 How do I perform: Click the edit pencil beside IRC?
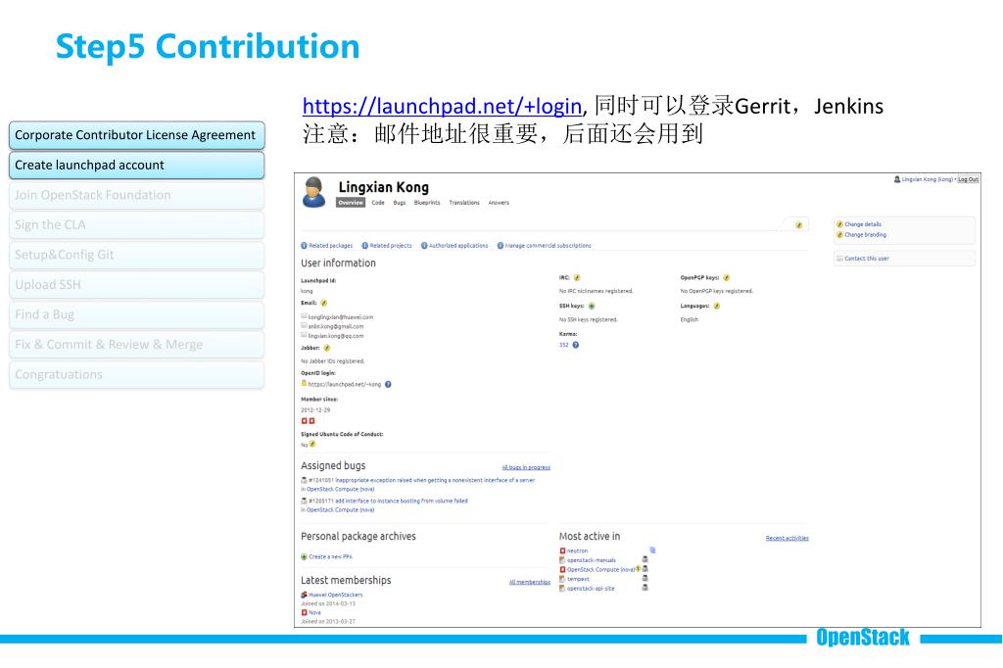tap(577, 278)
